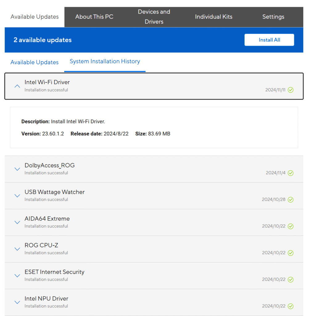The image size is (310, 316).
Task: Expand ESET Internet Security details
Action: pos(17,276)
